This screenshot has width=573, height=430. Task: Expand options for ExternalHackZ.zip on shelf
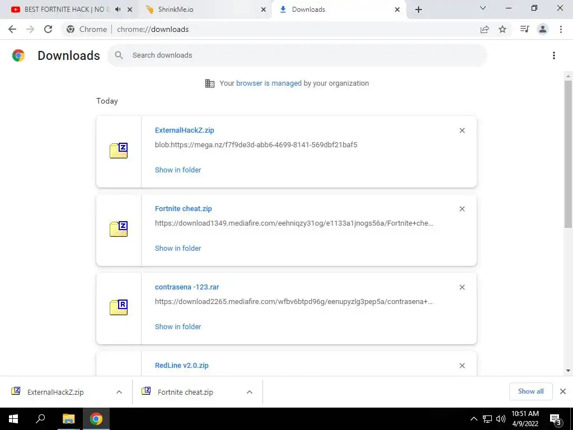click(119, 392)
